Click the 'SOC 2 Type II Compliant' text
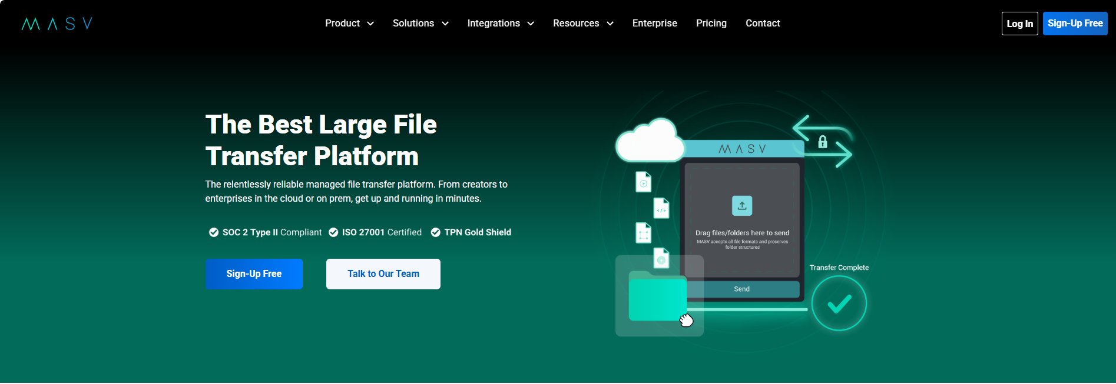The height and width of the screenshot is (384, 1116). tap(272, 232)
